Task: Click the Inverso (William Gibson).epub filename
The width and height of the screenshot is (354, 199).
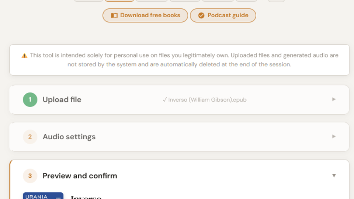Action: click(x=207, y=99)
